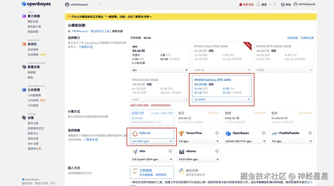Open the 帮助 question mark icon

click(x=283, y=4)
